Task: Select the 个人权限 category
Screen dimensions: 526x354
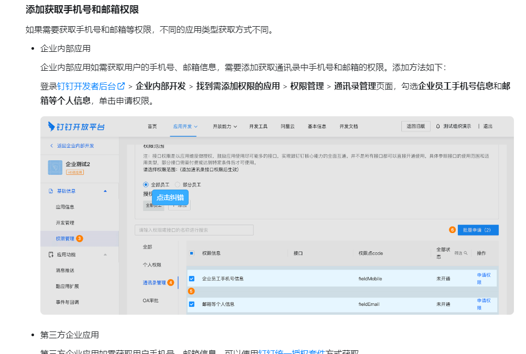Action: coord(152,265)
